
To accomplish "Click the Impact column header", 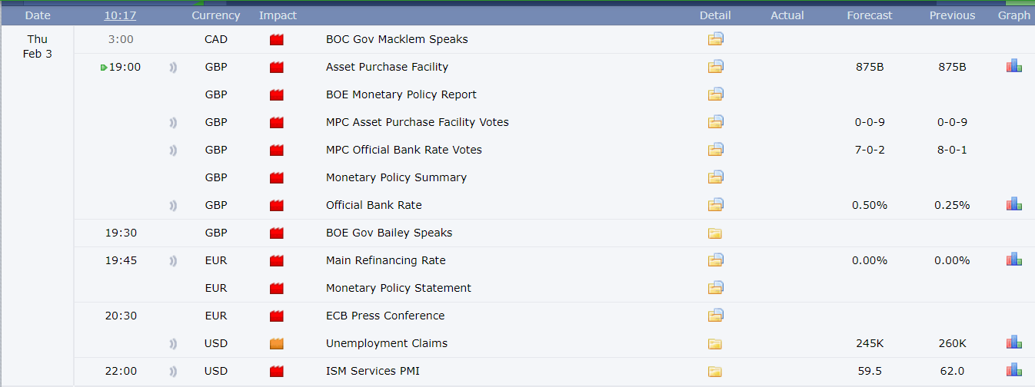I will coord(278,15).
